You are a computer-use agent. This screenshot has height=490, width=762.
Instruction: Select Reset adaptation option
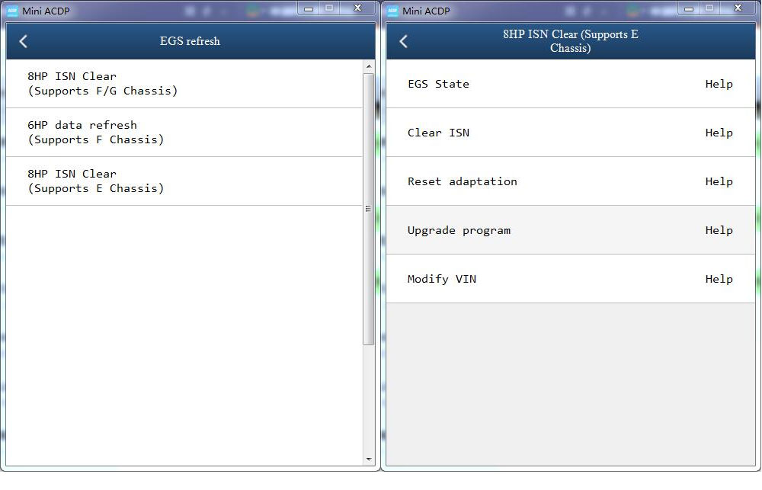463,181
